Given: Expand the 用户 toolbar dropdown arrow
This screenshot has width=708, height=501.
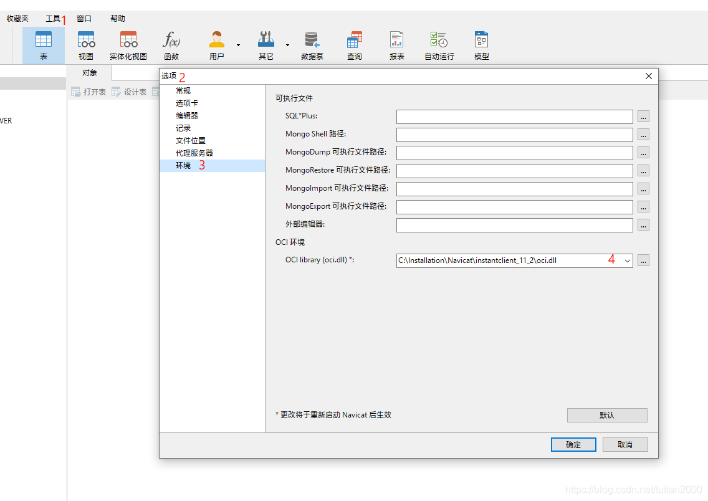Looking at the screenshot, I should tap(239, 45).
